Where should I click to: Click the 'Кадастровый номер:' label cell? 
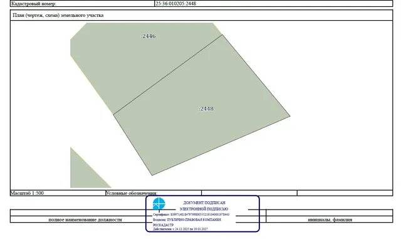[83, 4]
